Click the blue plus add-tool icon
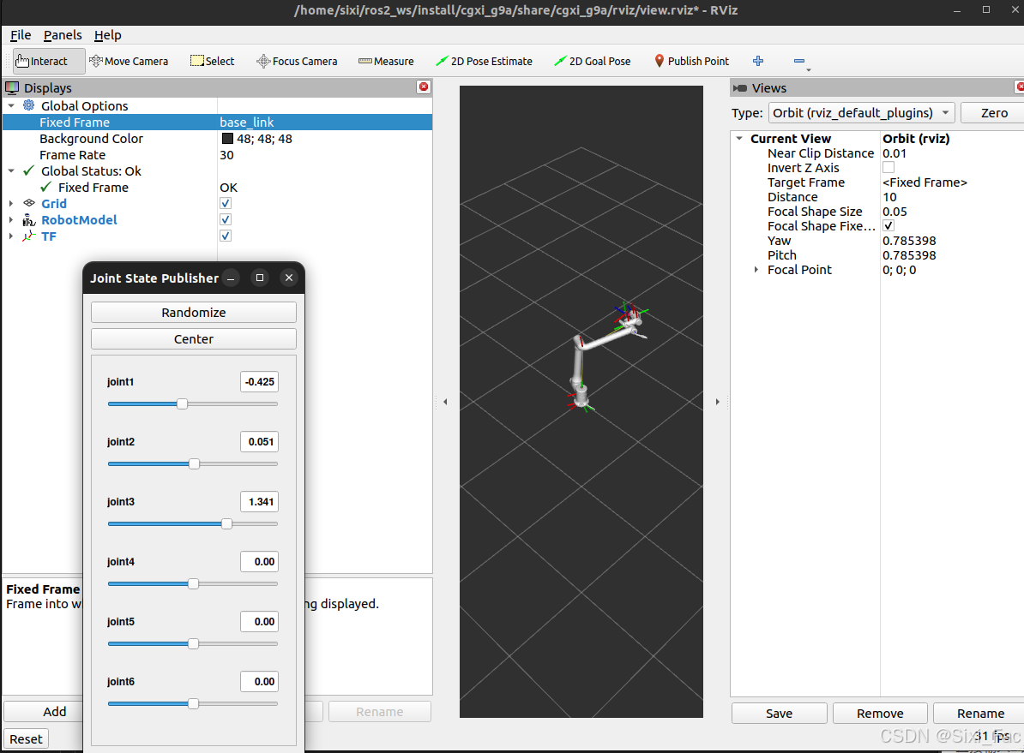Image resolution: width=1024 pixels, height=753 pixels. (758, 61)
